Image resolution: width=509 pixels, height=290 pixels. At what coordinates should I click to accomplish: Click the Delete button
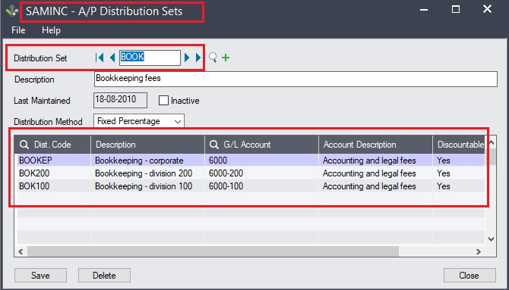(x=104, y=276)
